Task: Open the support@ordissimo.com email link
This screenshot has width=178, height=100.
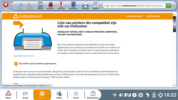Action: pos(24,56)
